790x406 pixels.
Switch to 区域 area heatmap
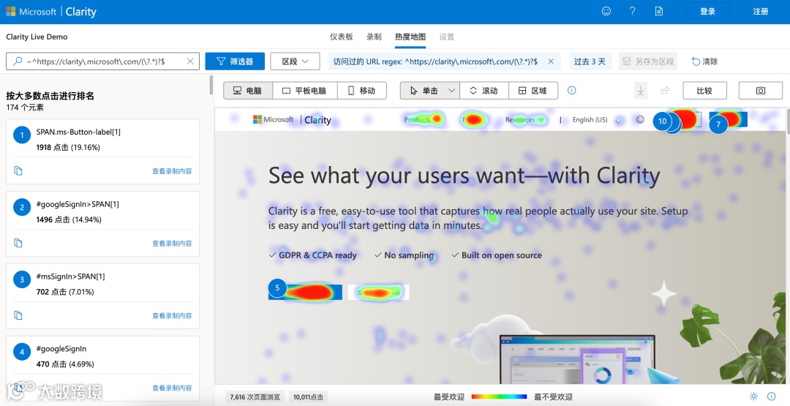533,91
